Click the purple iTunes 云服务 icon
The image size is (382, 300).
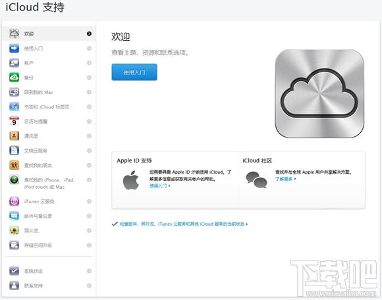coord(14,201)
